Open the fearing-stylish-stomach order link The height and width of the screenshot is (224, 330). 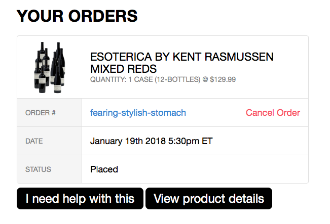point(138,113)
